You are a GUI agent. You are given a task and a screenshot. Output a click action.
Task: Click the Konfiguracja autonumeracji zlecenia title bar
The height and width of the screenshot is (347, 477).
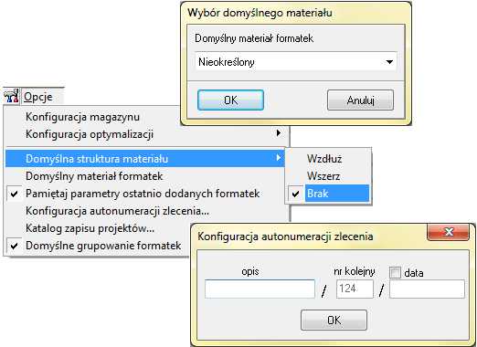pos(285,237)
